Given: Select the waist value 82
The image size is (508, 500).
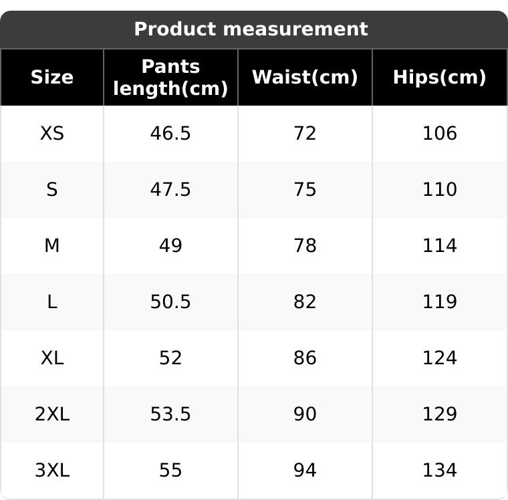Looking at the screenshot, I should click(x=305, y=302).
